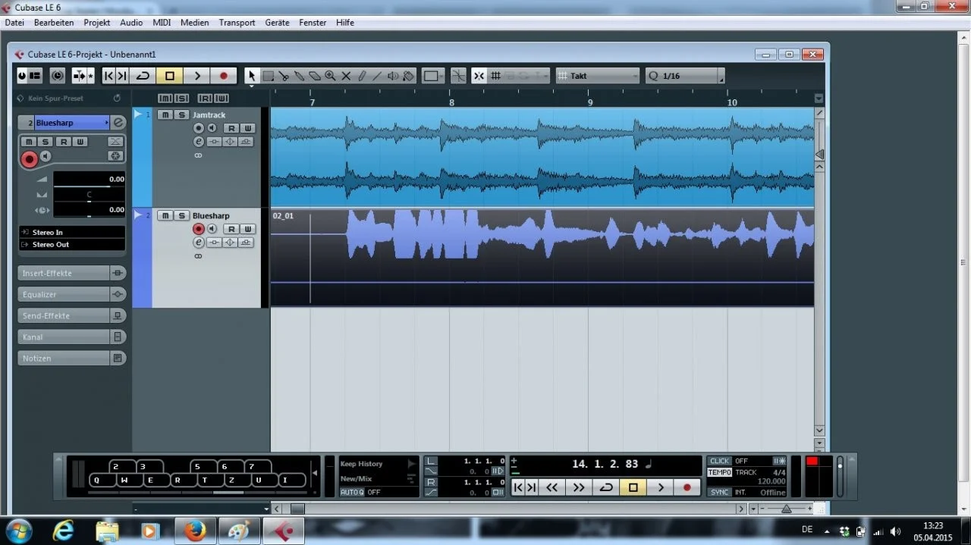Select the Object Selection arrow tool
The height and width of the screenshot is (545, 971).
[x=252, y=76]
